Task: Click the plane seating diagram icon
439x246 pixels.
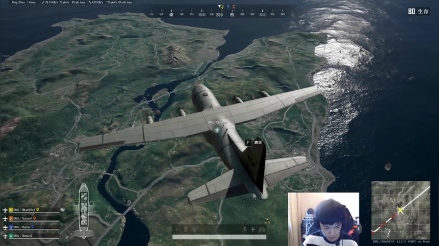Action: click(84, 211)
